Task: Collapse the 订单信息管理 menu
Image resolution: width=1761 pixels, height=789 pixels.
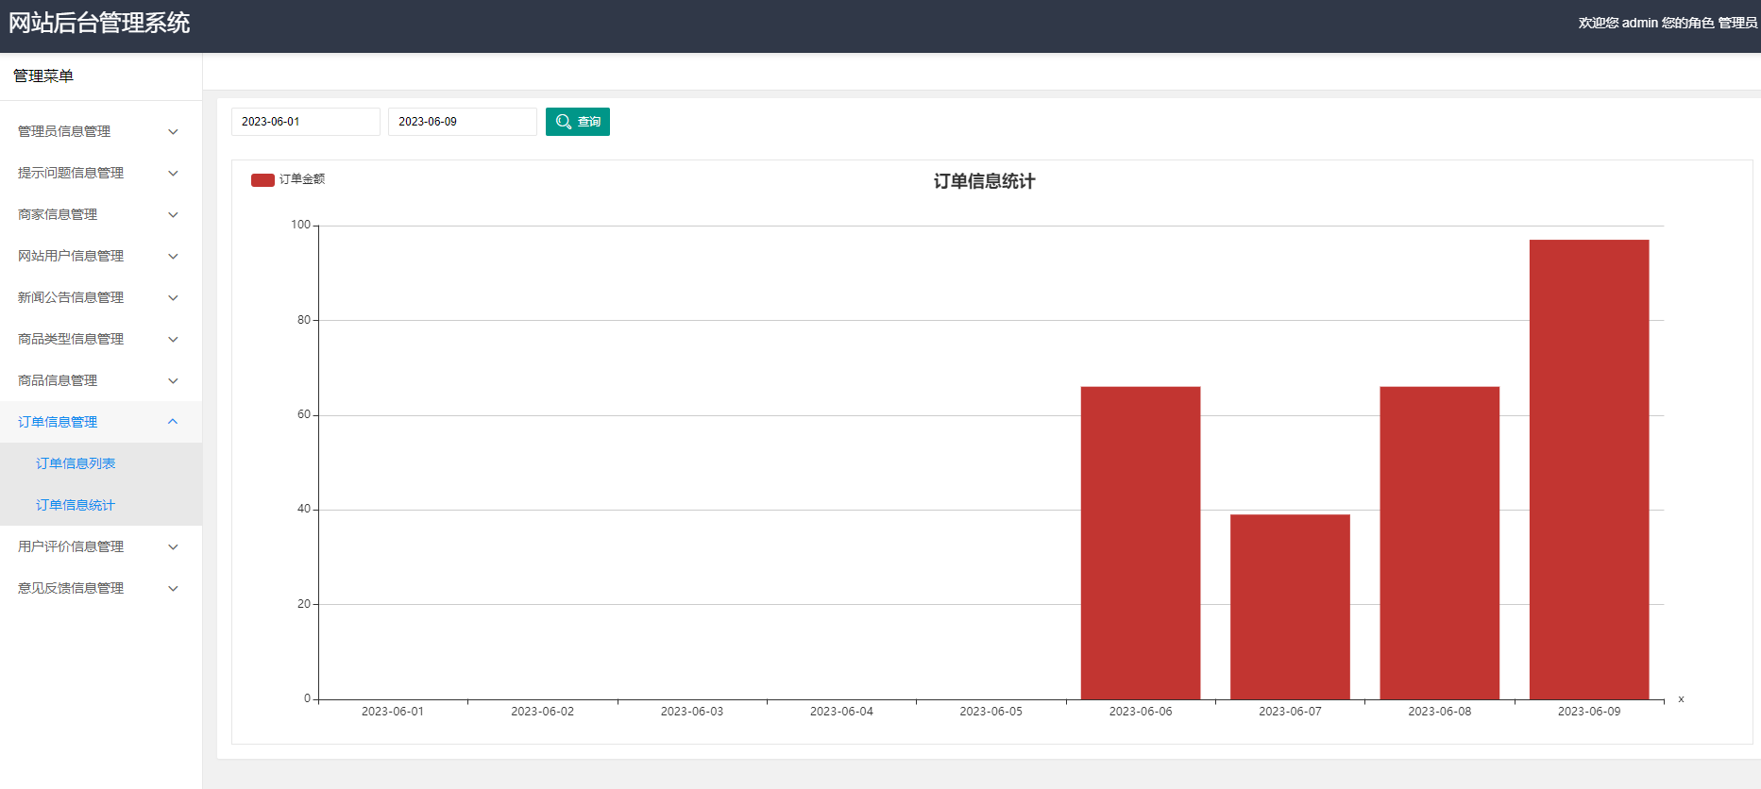Action: [x=101, y=422]
